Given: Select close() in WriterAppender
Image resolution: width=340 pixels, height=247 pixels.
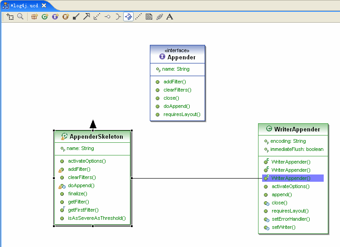Looking at the screenshot, I should pos(279,203).
